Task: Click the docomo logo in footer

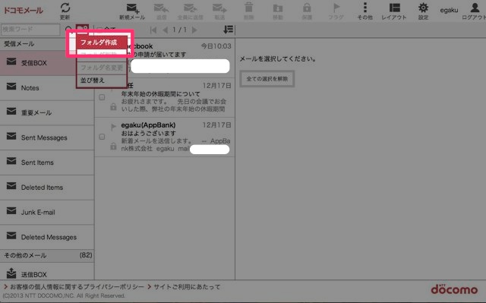Action: tap(454, 289)
